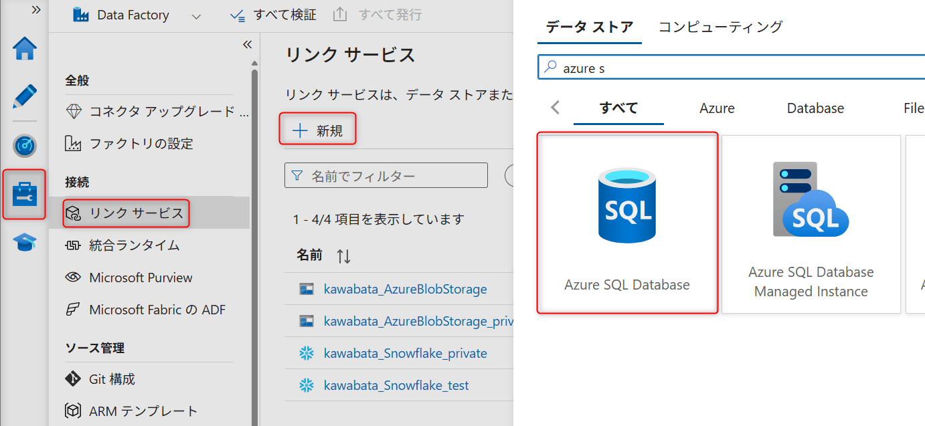This screenshot has width=925, height=426.
Task: Open Git 構成 item
Action: click(100, 379)
